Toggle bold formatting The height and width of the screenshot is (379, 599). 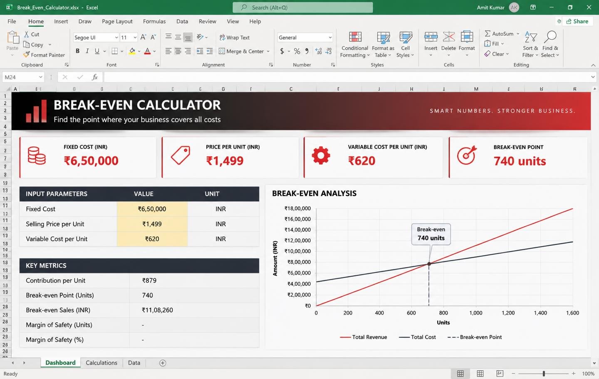(77, 51)
